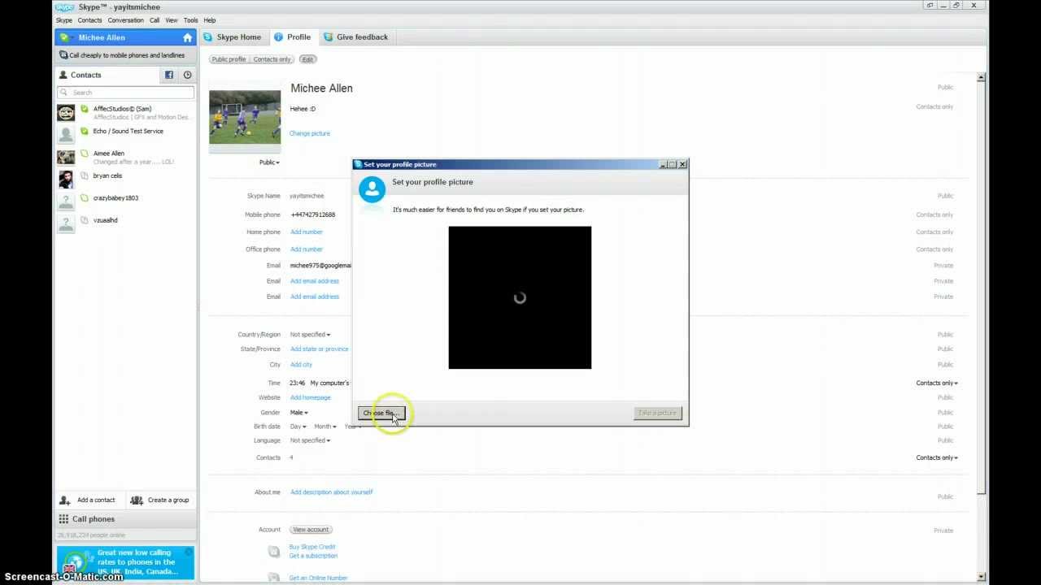Click the View account button
The width and height of the screenshot is (1041, 585).
(311, 530)
